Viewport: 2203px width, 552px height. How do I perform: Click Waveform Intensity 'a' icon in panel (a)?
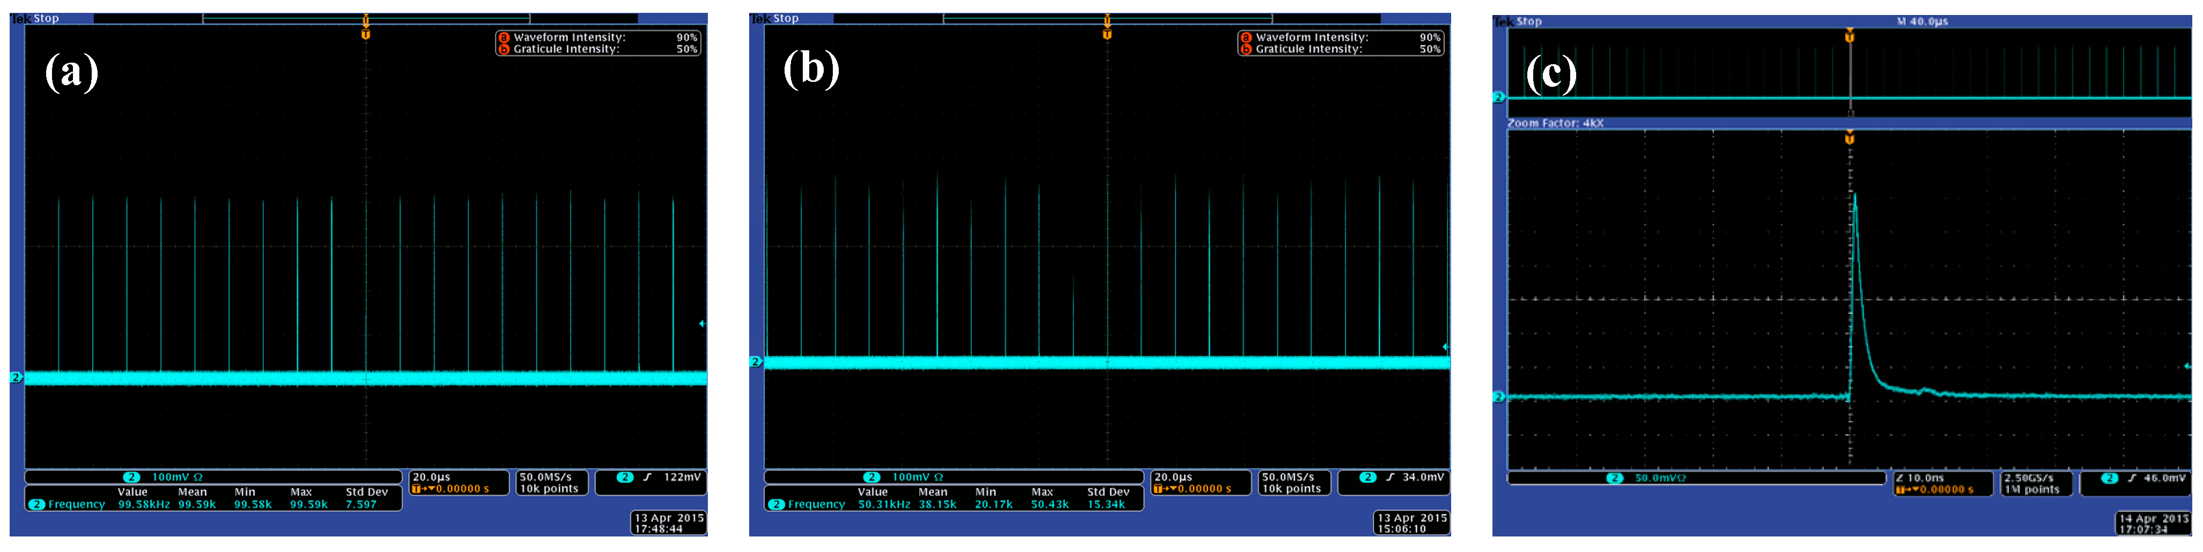click(x=504, y=37)
